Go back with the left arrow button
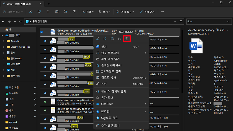 (4, 21)
